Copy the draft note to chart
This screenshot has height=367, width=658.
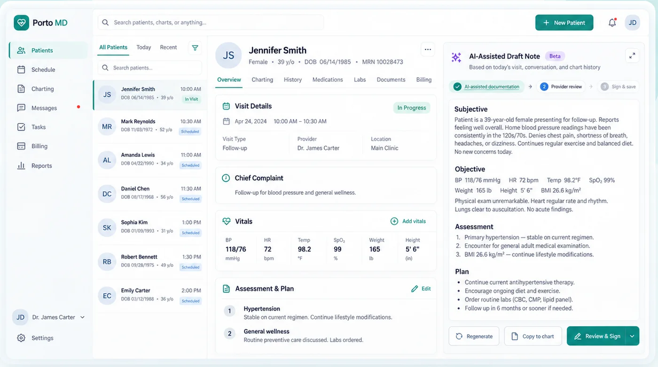point(533,336)
